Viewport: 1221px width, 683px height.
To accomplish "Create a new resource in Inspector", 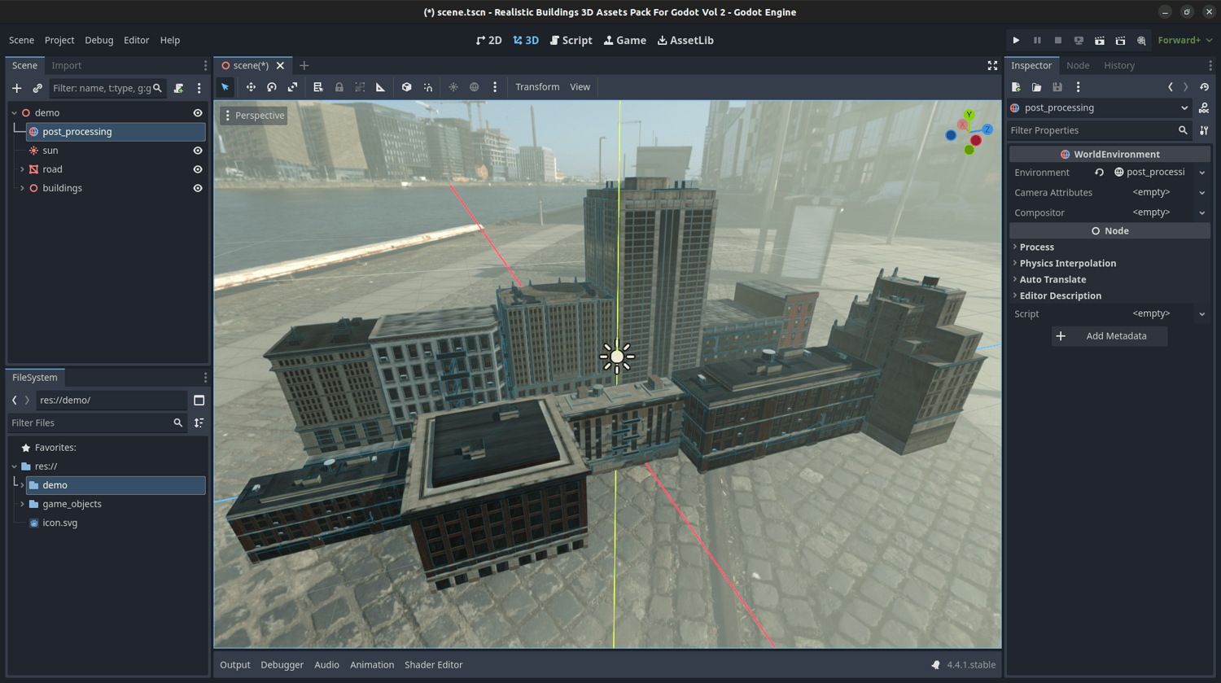I will (x=1016, y=87).
